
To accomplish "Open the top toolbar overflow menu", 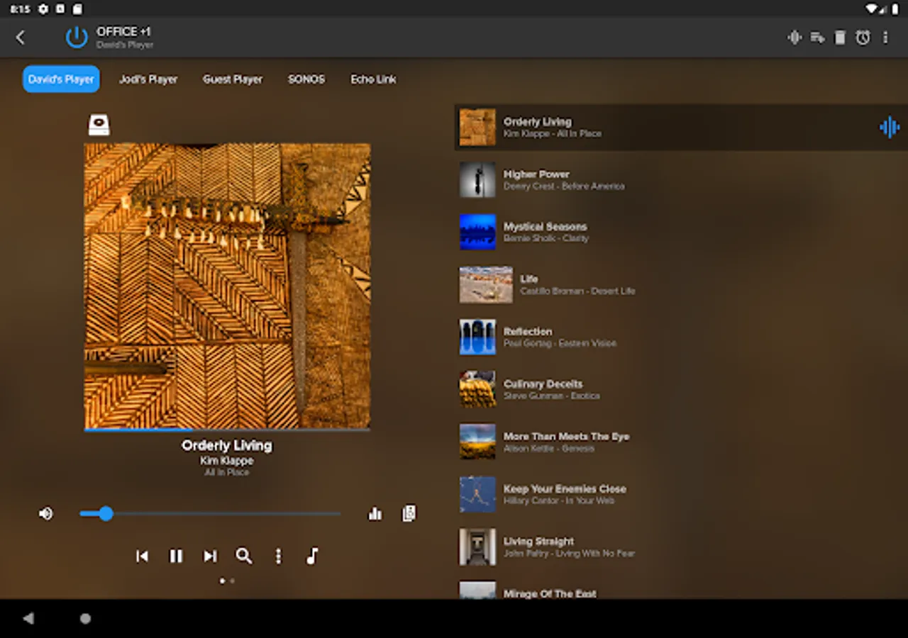I will [x=885, y=38].
